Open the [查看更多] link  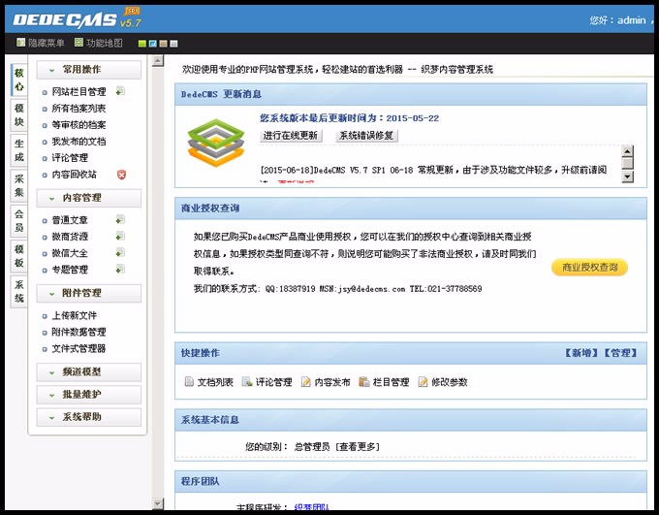(x=358, y=446)
